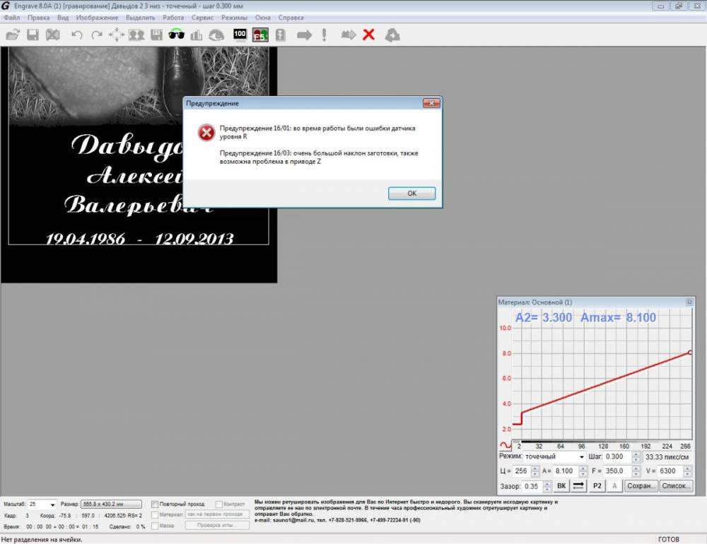
Task: Increase Шаг value with its stepper arrow
Action: pyautogui.click(x=635, y=455)
